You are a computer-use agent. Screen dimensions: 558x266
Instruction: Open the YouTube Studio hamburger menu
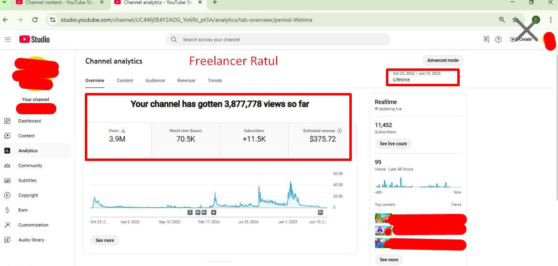coord(8,40)
